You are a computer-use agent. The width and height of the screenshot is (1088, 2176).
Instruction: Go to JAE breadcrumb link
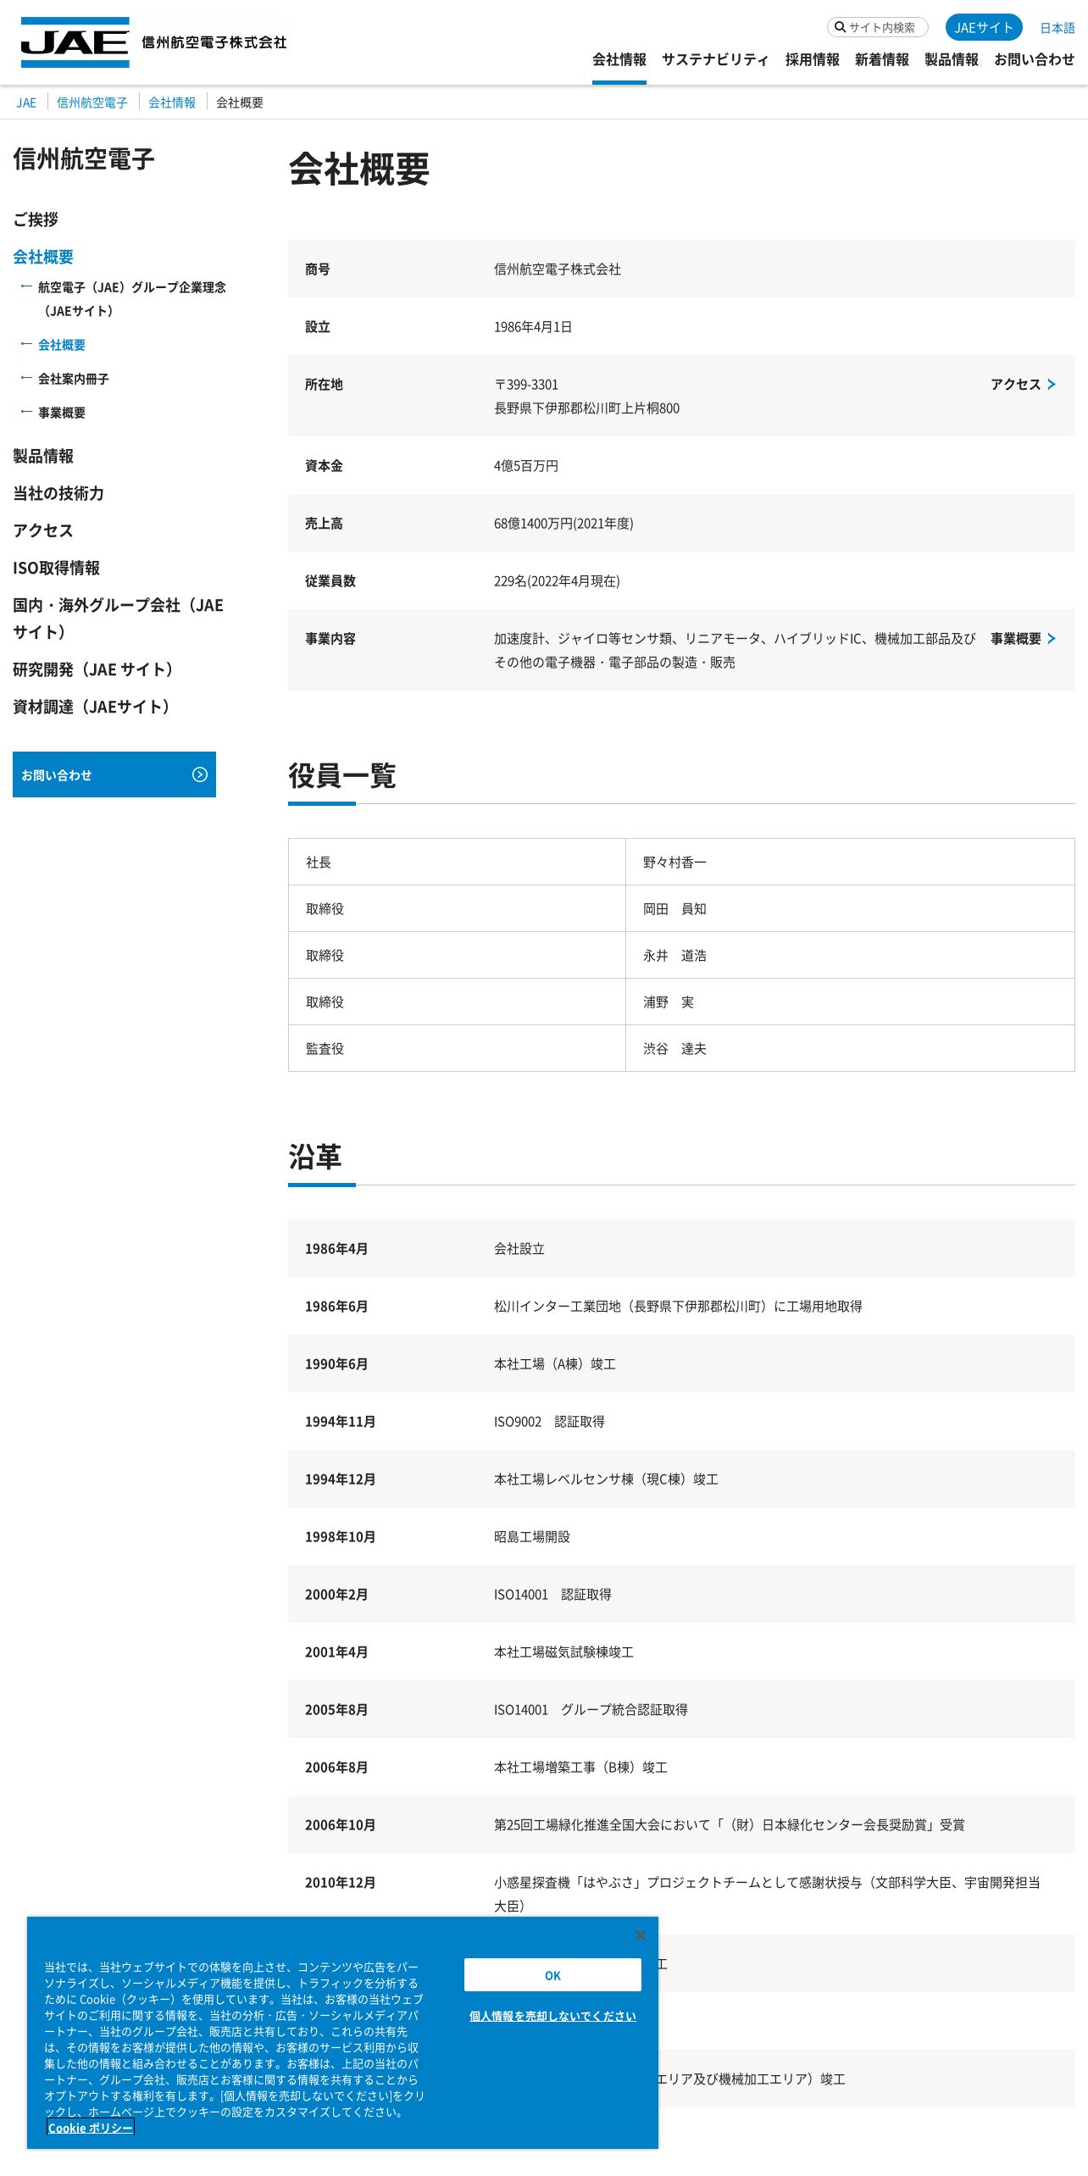26,103
